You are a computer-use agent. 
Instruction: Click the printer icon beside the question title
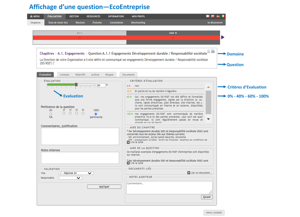tap(213, 51)
